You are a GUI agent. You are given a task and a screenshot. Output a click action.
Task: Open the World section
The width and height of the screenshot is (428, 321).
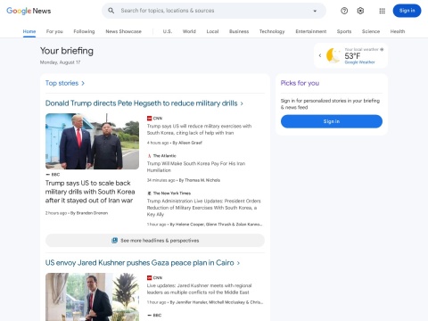pos(189,31)
